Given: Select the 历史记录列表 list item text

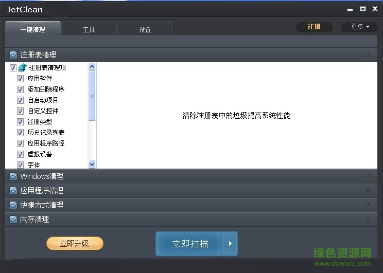Looking at the screenshot, I should click(46, 133).
